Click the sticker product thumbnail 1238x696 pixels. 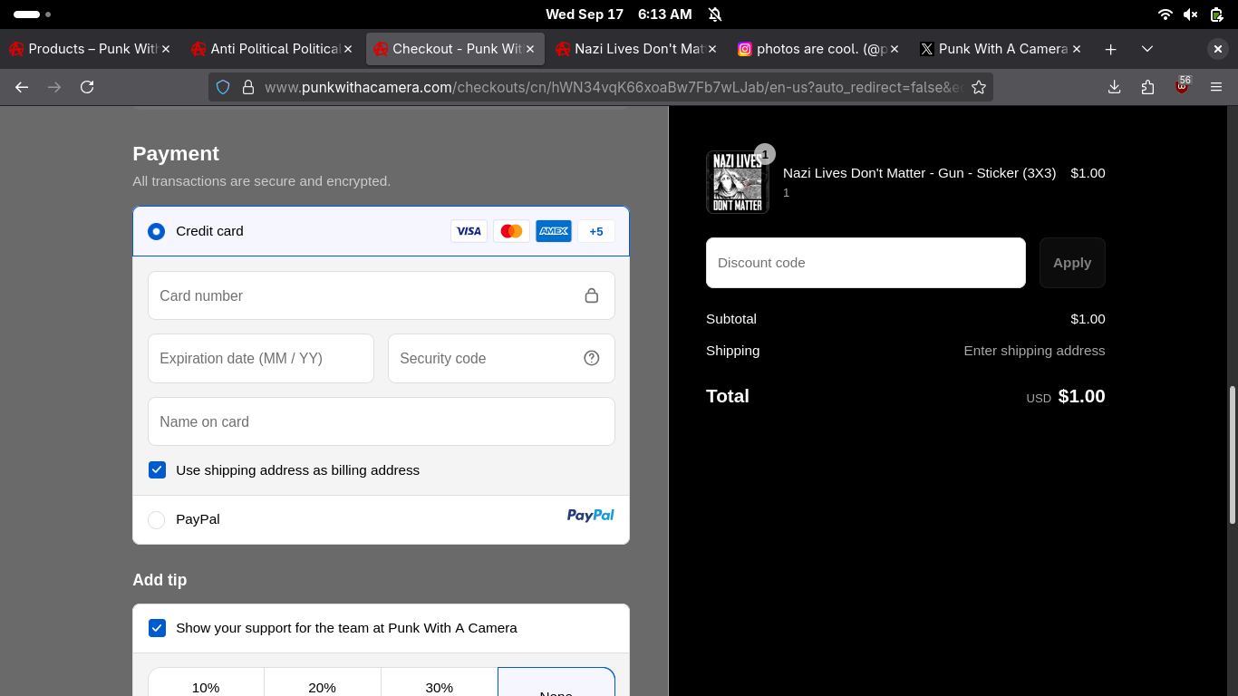(x=738, y=182)
